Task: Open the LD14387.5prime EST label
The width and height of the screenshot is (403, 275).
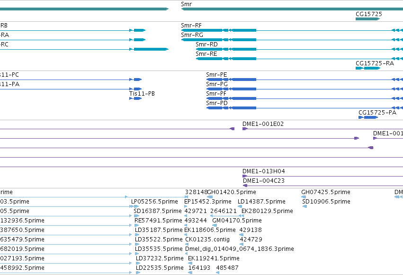Action: [x=261, y=202]
